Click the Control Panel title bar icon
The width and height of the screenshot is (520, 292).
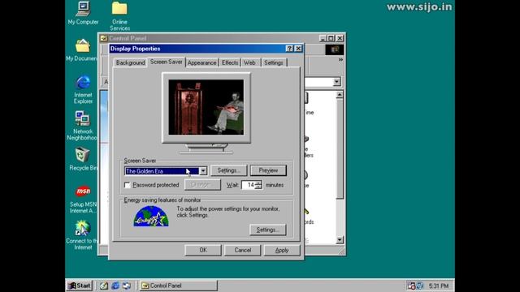104,38
